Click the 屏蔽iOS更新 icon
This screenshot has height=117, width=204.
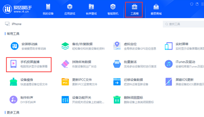click(169, 82)
